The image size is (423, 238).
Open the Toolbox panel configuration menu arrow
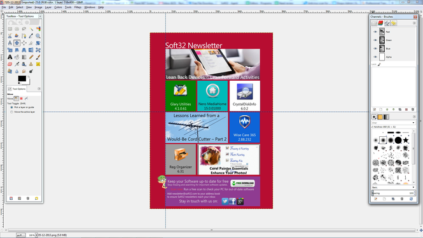click(40, 17)
